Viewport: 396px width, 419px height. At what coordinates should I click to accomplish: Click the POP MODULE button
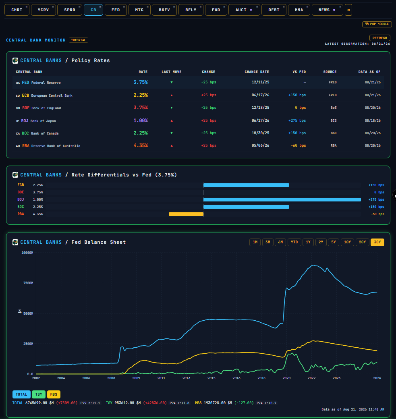pos(377,24)
